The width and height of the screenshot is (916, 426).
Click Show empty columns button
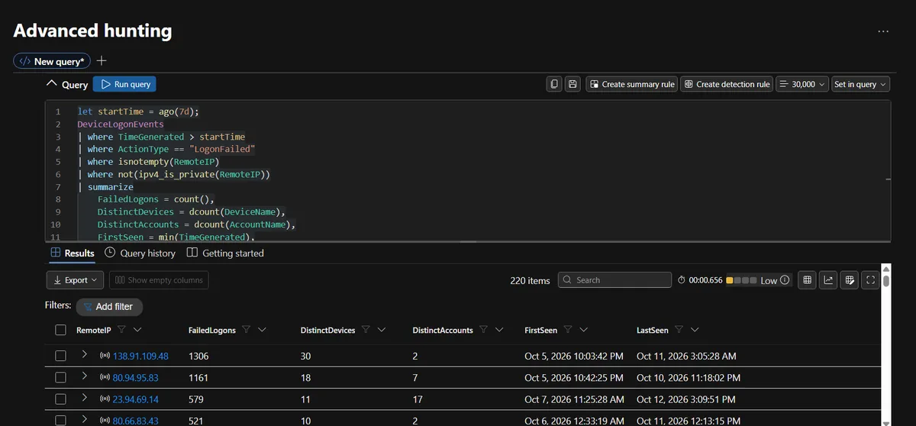coord(159,280)
